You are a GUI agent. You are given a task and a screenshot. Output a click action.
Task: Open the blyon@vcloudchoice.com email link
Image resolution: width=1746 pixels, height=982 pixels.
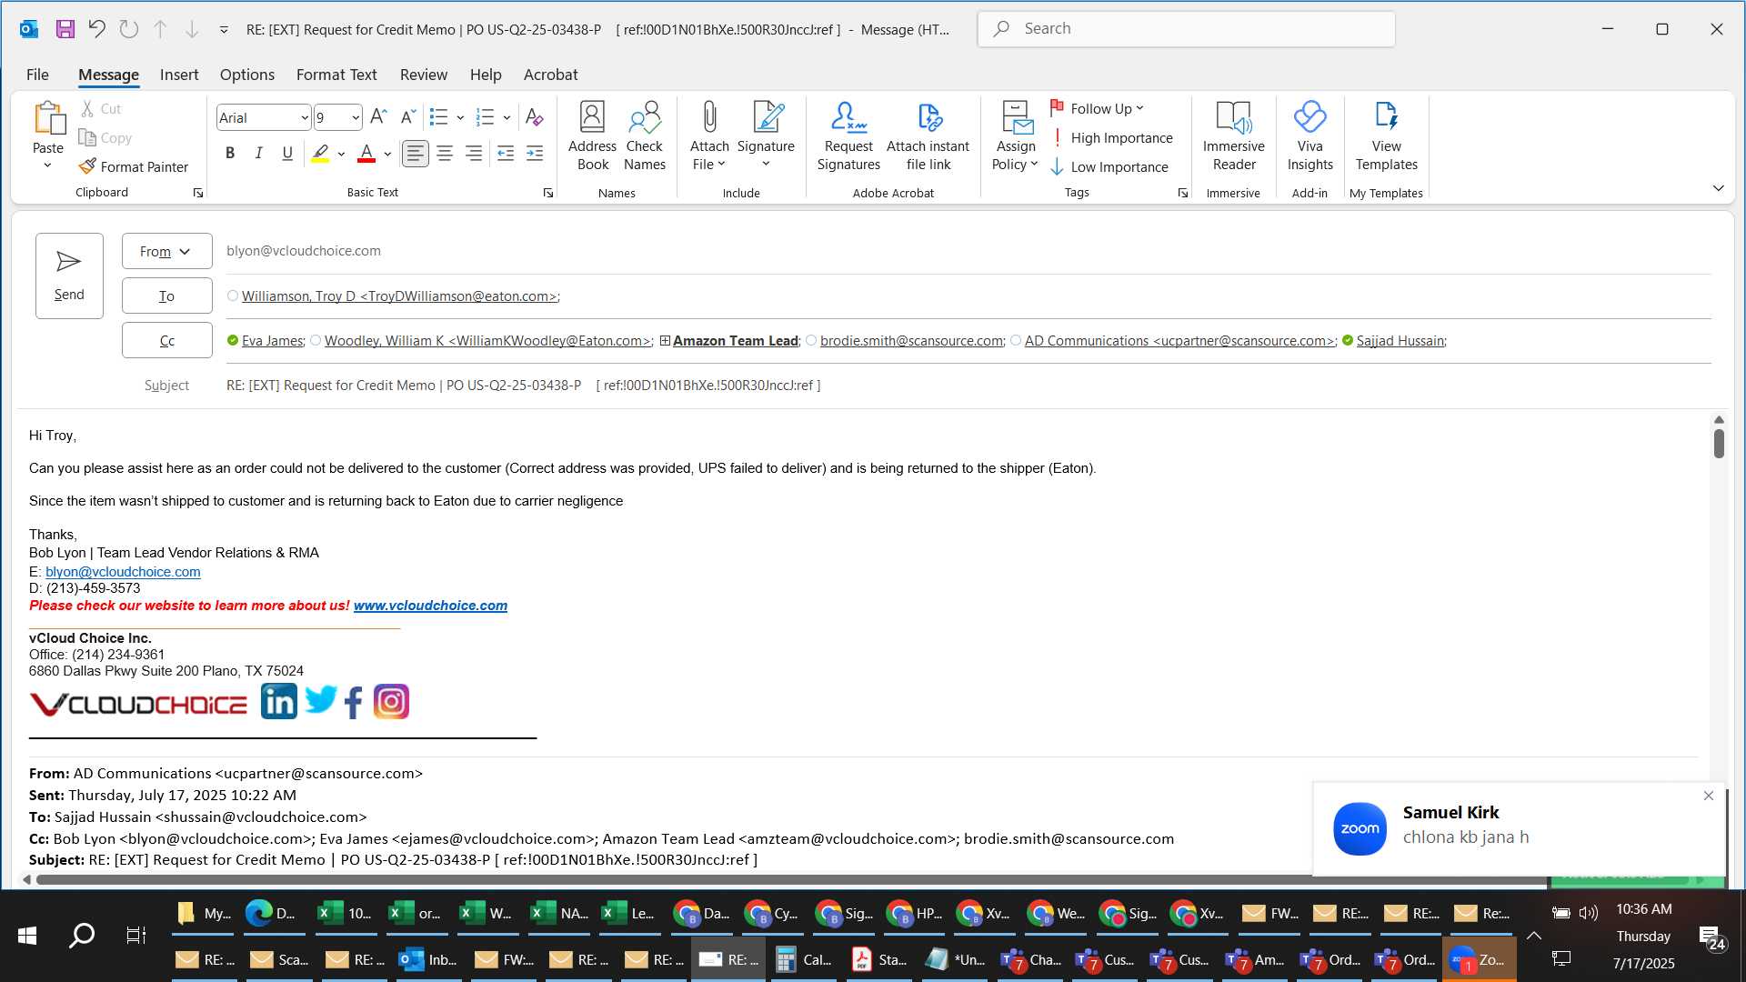click(123, 572)
